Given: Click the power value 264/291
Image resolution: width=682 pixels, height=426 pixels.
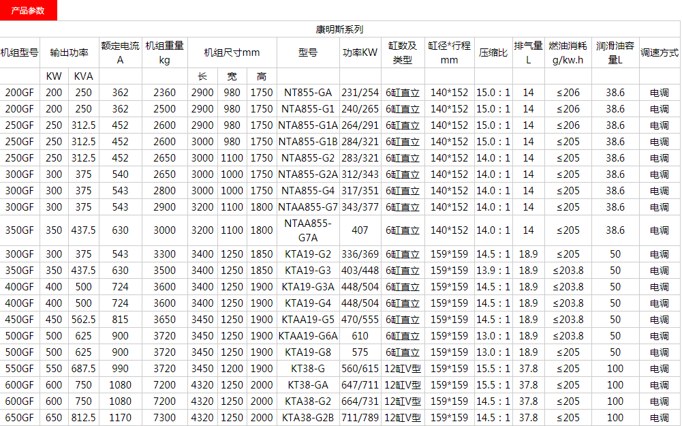Looking at the screenshot, I should pyautogui.click(x=360, y=125).
